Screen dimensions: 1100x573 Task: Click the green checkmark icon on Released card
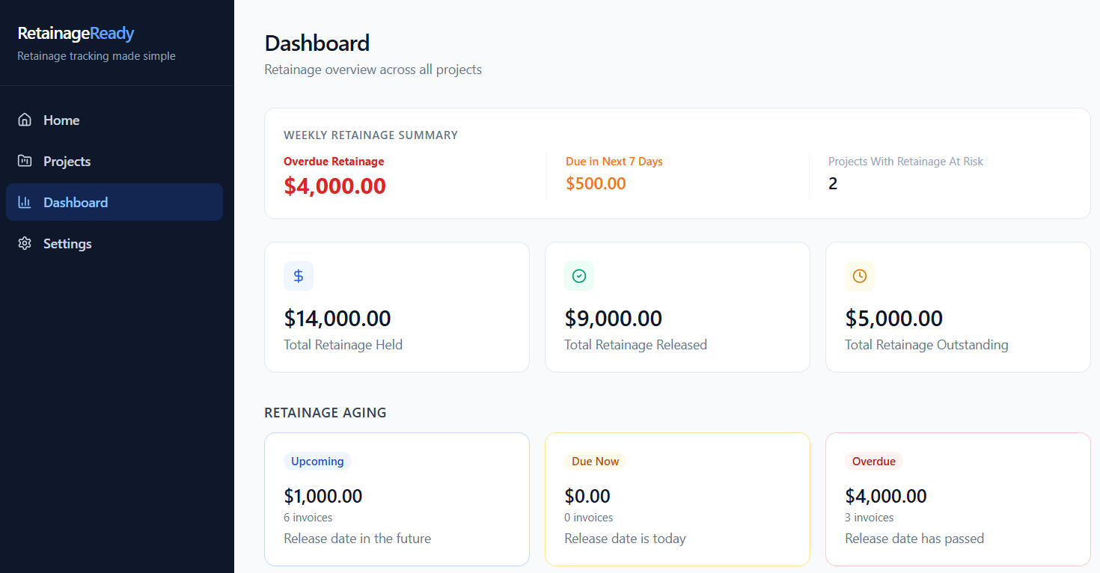[x=578, y=276]
